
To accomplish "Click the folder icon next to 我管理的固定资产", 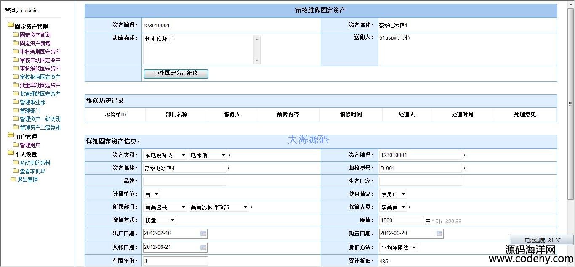I will [x=16, y=93].
